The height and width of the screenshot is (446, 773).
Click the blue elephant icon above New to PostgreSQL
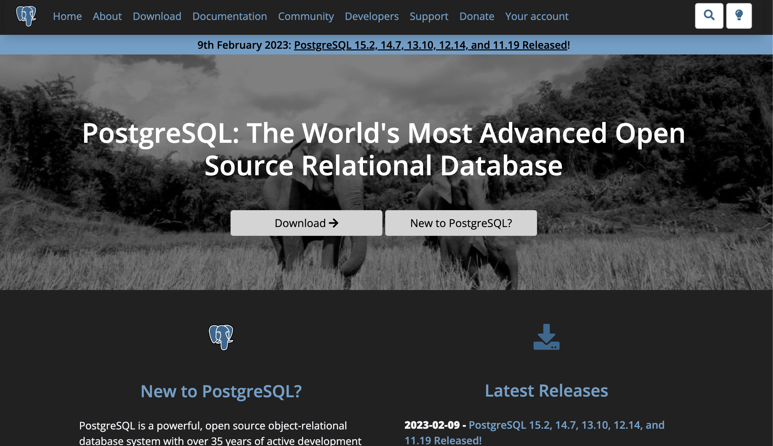coord(221,337)
